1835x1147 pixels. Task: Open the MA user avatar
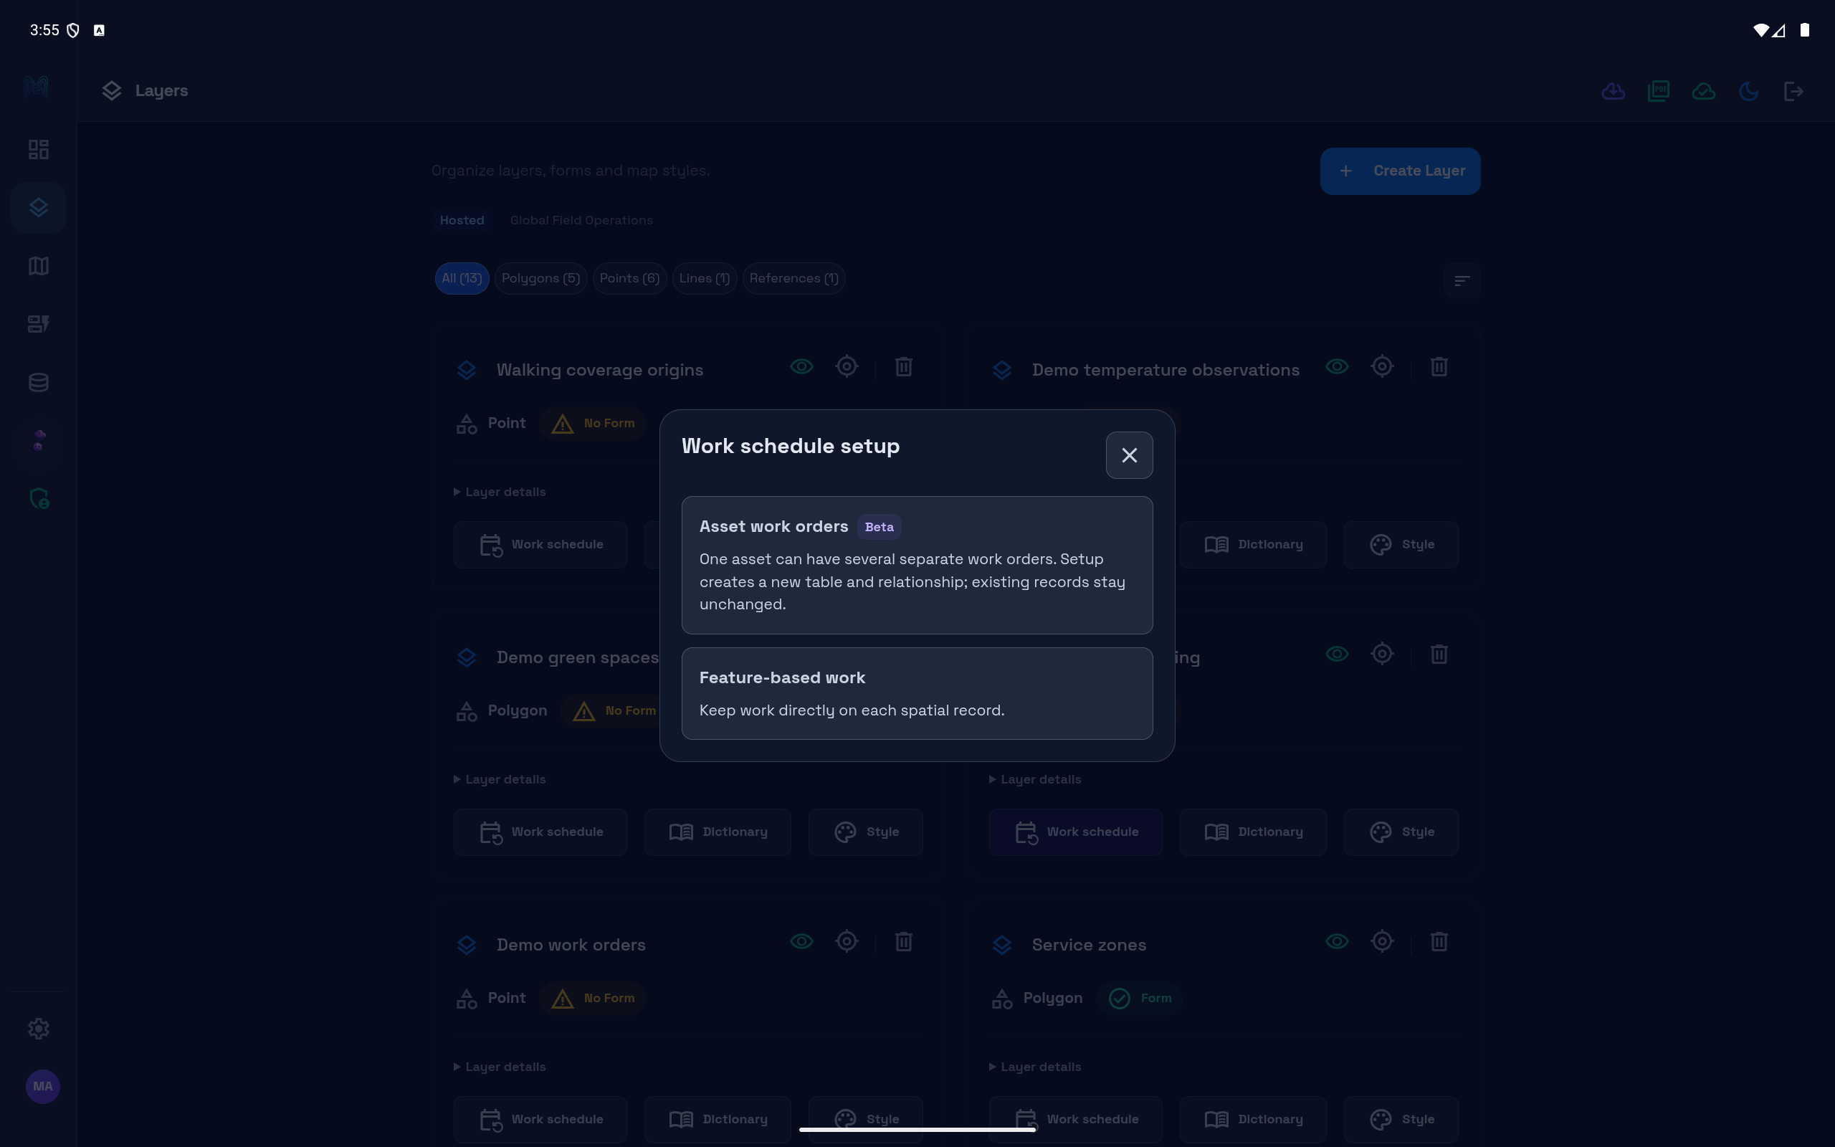43,1086
